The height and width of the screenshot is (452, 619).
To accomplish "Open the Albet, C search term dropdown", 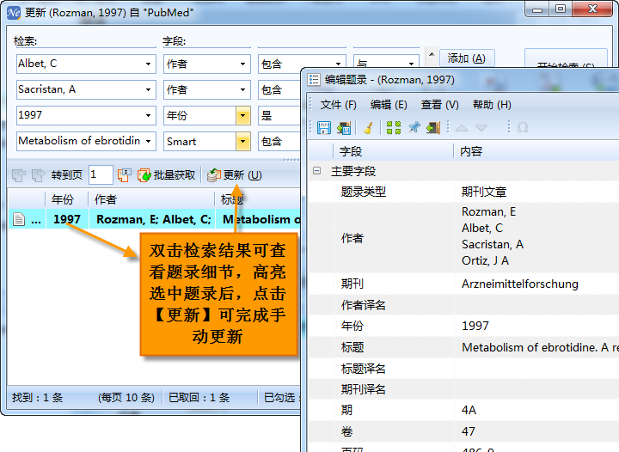I will pyautogui.click(x=148, y=64).
